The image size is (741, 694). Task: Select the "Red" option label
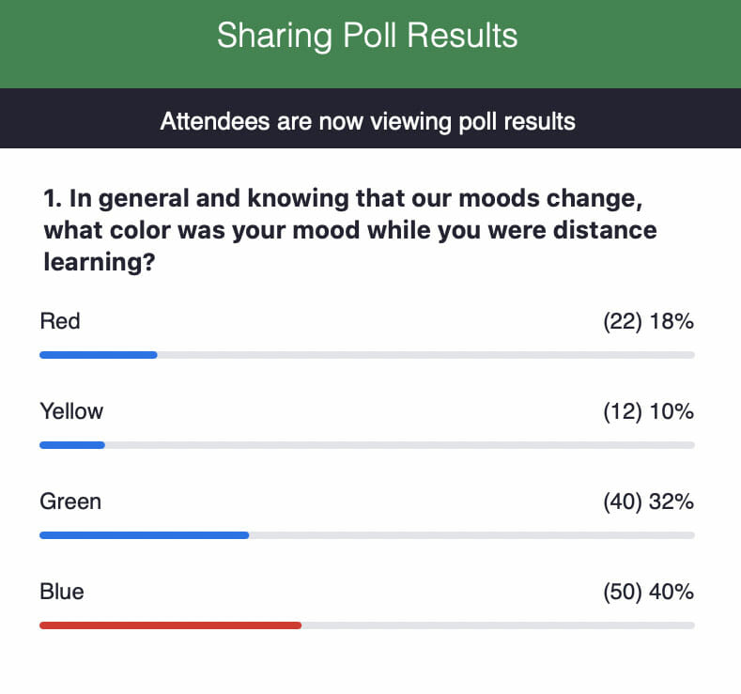point(60,322)
